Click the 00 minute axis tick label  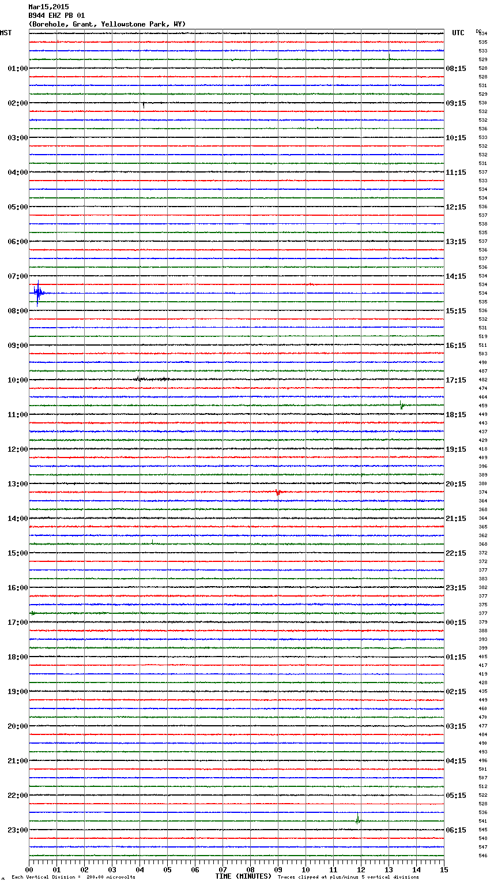[x=29, y=869]
